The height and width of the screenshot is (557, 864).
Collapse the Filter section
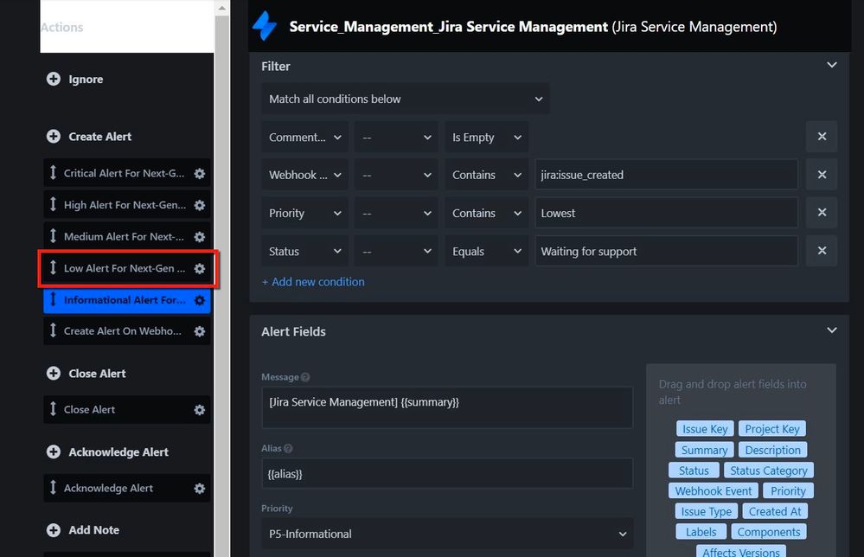(x=831, y=65)
